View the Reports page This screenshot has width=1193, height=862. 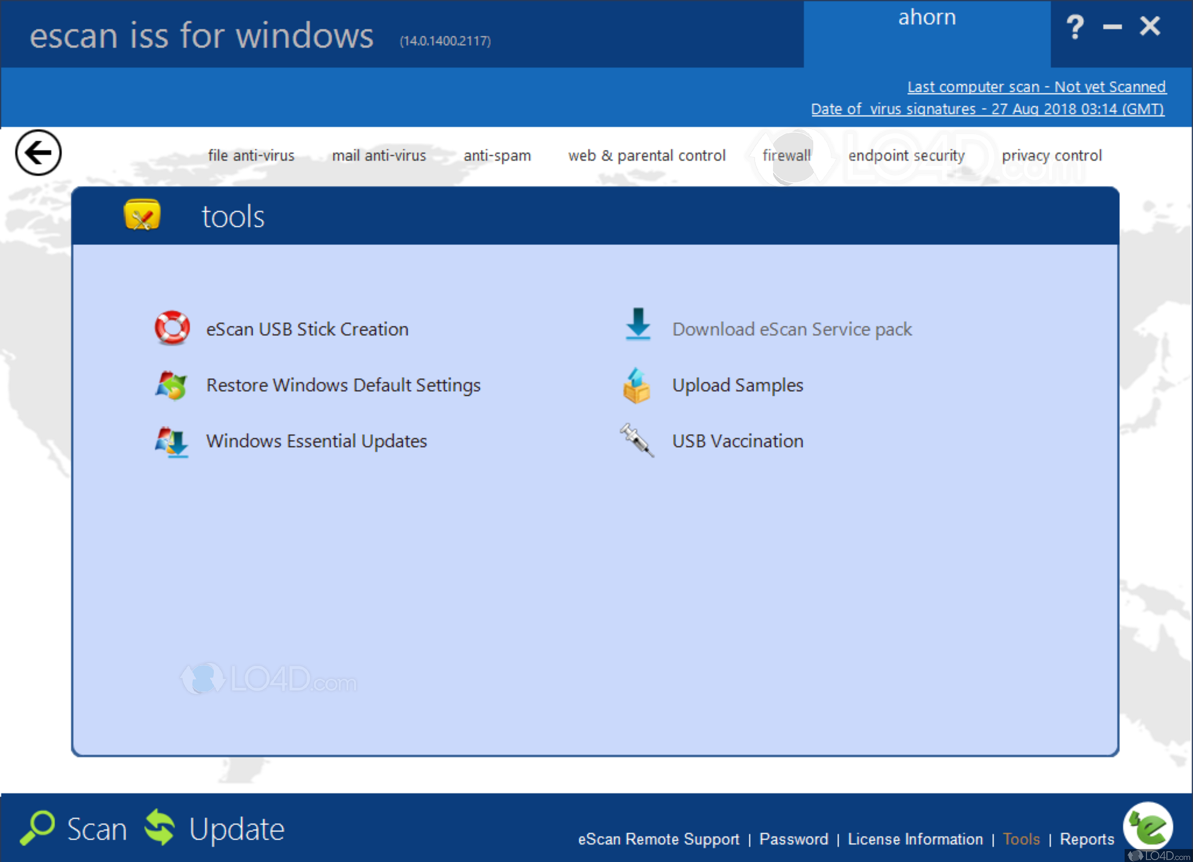click(1087, 839)
